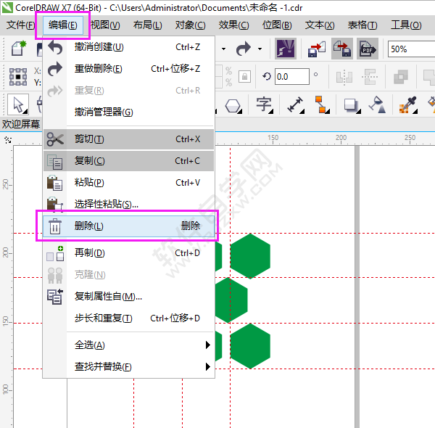Viewport: 435px width, 428px height.
Task: Open the 对象(C) menu
Action: [x=190, y=25]
